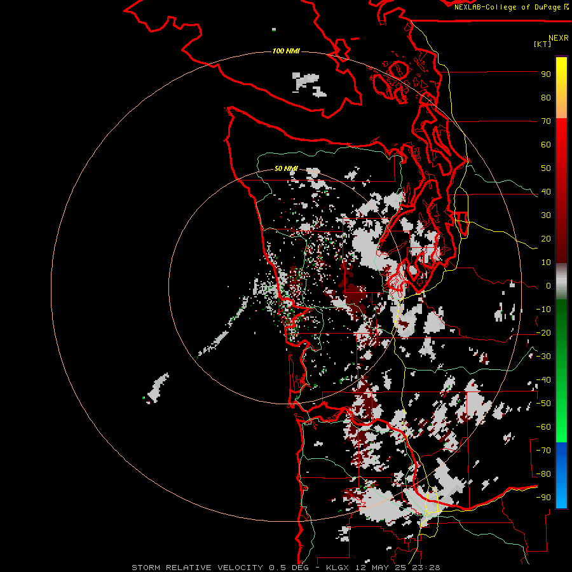Click the [KT] units label
572x572 pixels.
pyautogui.click(x=542, y=44)
